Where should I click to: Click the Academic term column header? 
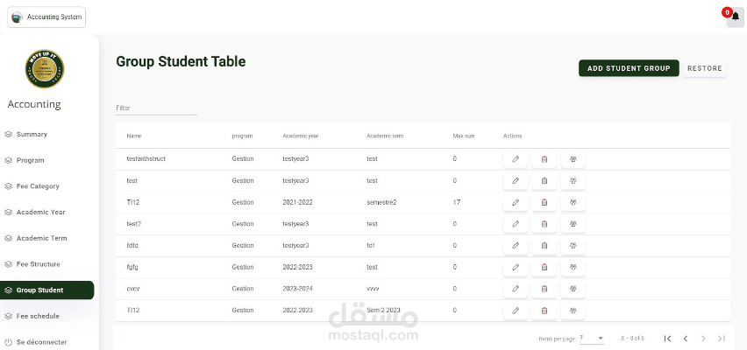[385, 136]
